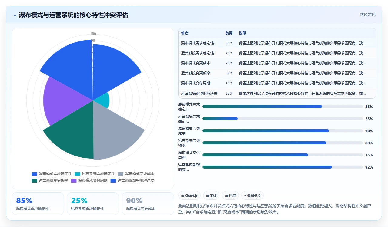Open the 90% 瀑布模式变更成本 stat card

tap(148, 204)
